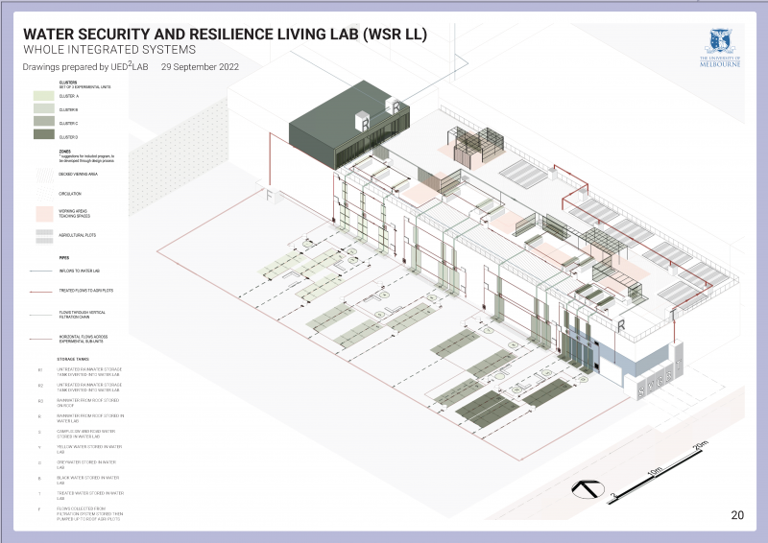The height and width of the screenshot is (543, 768).
Task: Select the Cluster B legend swatch
Action: 43,108
